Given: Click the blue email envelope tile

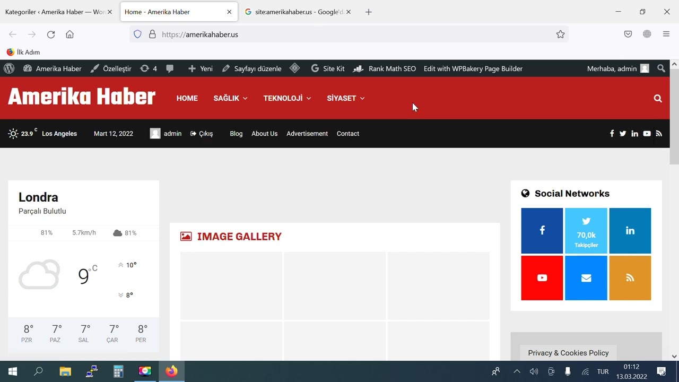Looking at the screenshot, I should point(586,278).
